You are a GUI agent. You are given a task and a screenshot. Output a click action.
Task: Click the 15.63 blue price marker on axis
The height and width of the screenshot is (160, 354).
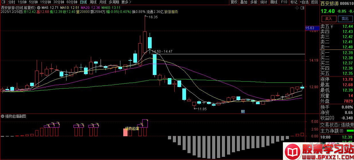point(310,28)
